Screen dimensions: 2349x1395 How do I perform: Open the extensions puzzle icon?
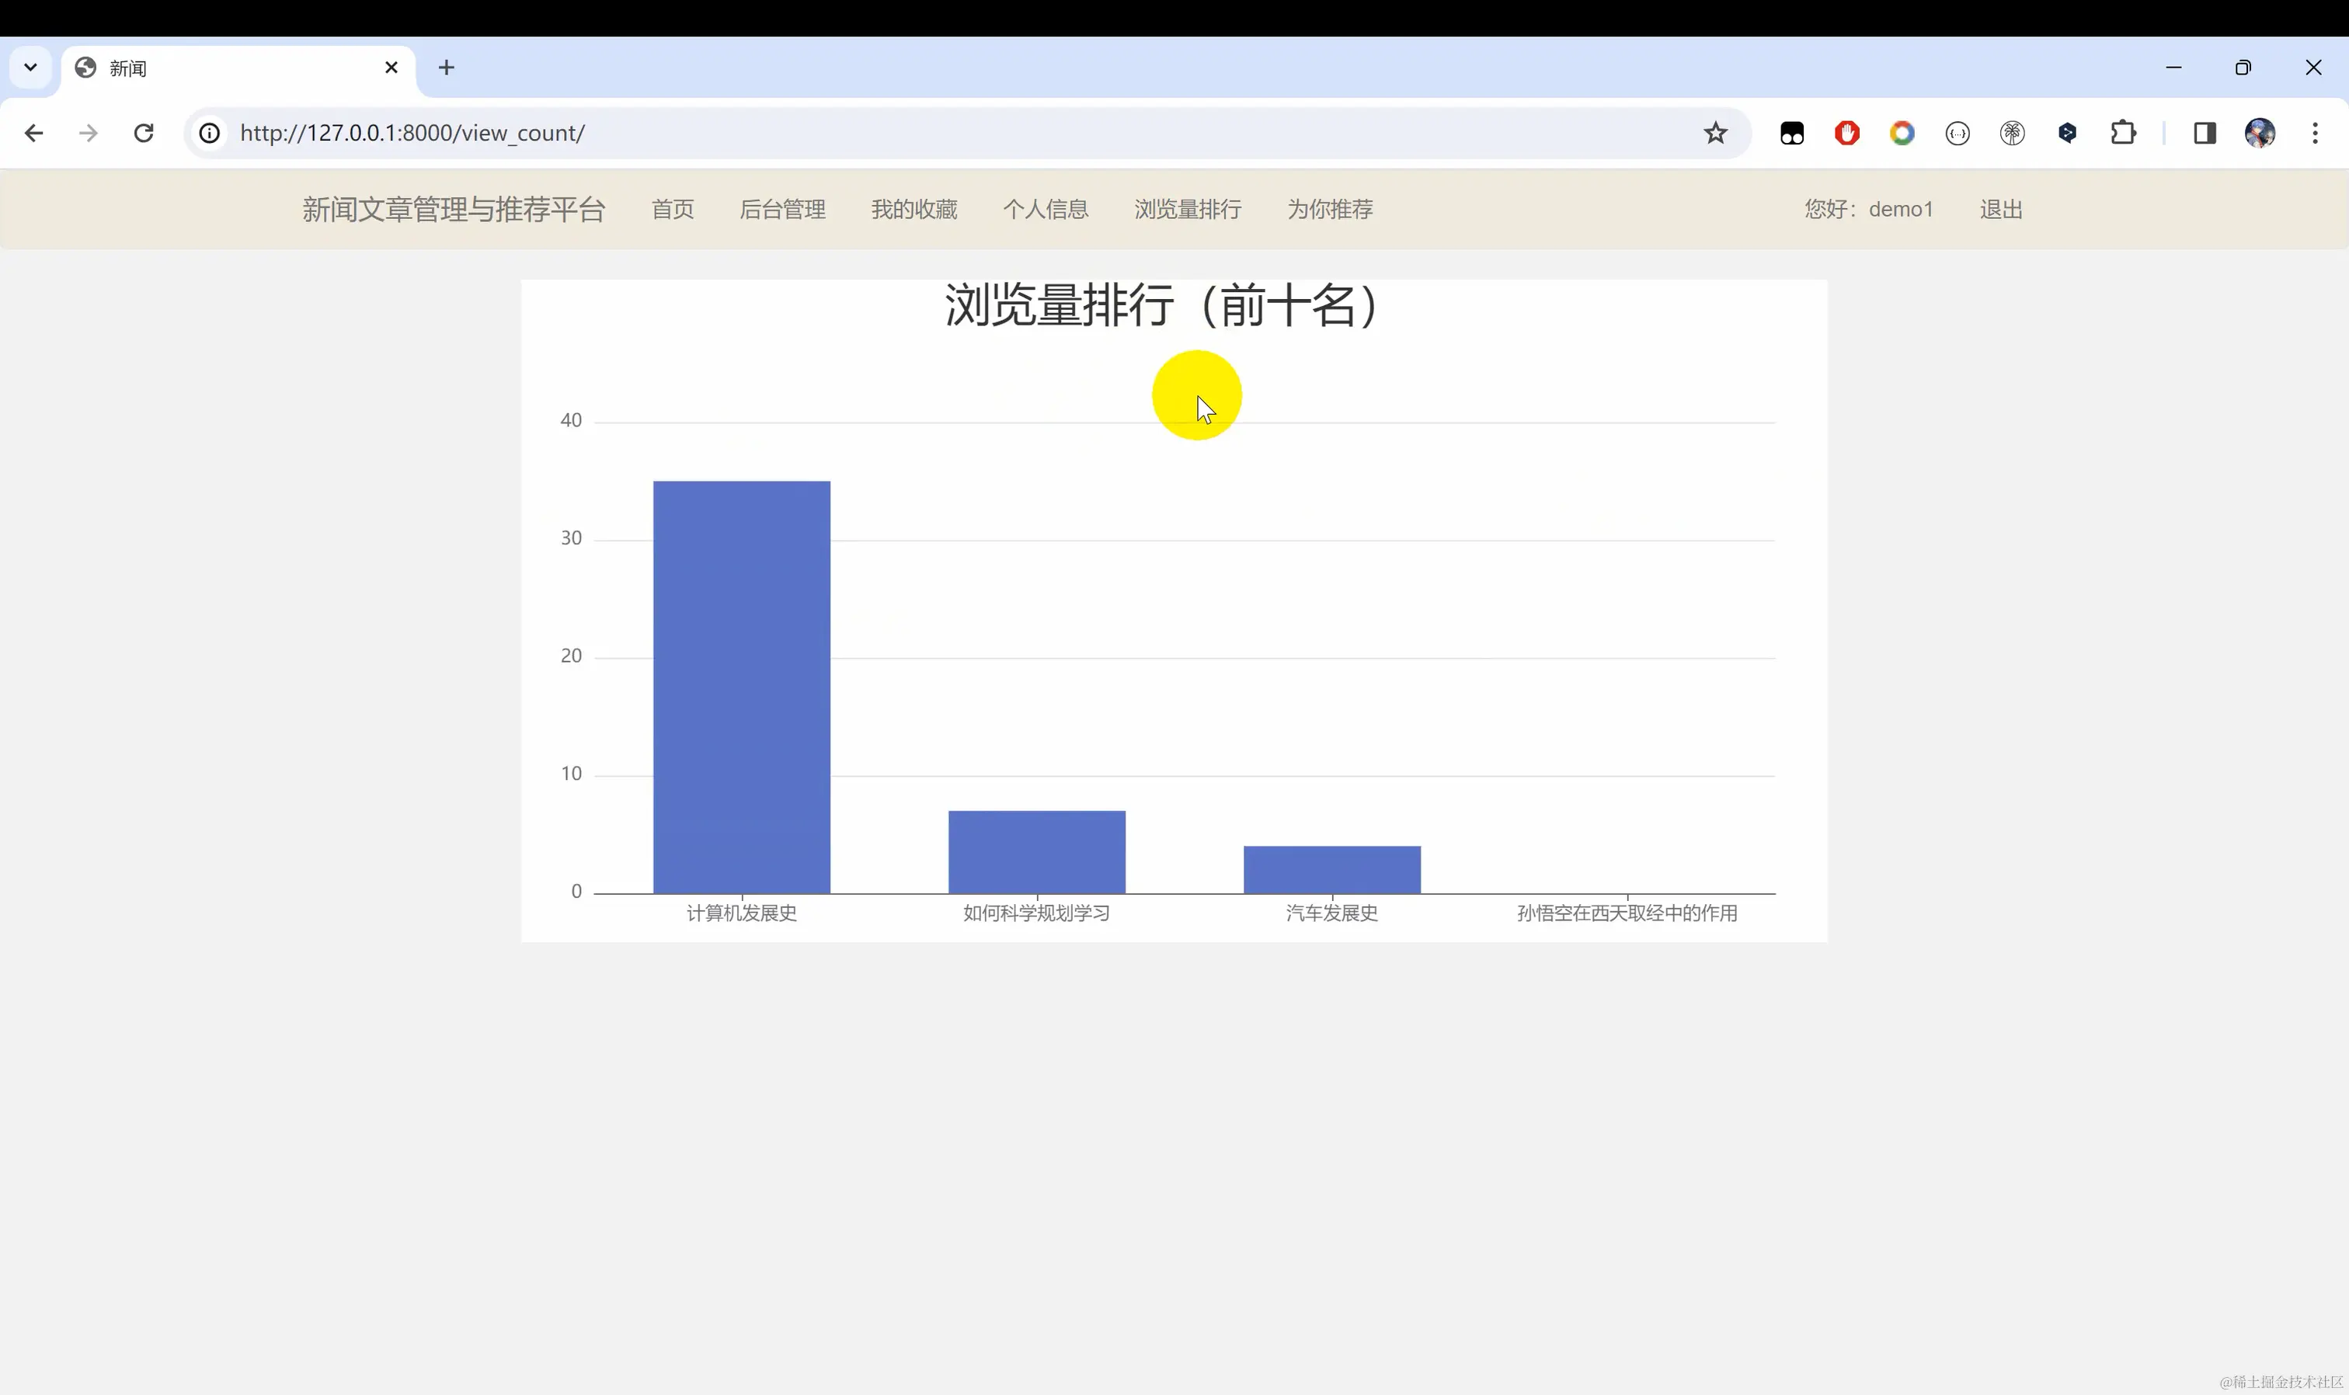coord(2122,134)
